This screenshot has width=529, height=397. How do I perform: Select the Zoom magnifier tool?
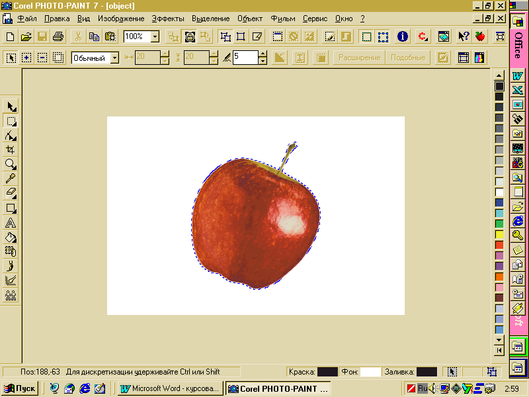point(11,164)
